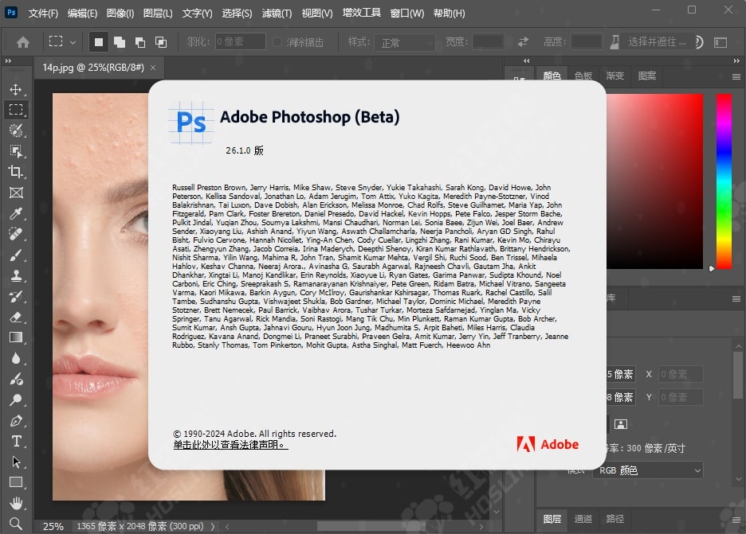
Task: Select the Zoom tool
Action: (16, 523)
